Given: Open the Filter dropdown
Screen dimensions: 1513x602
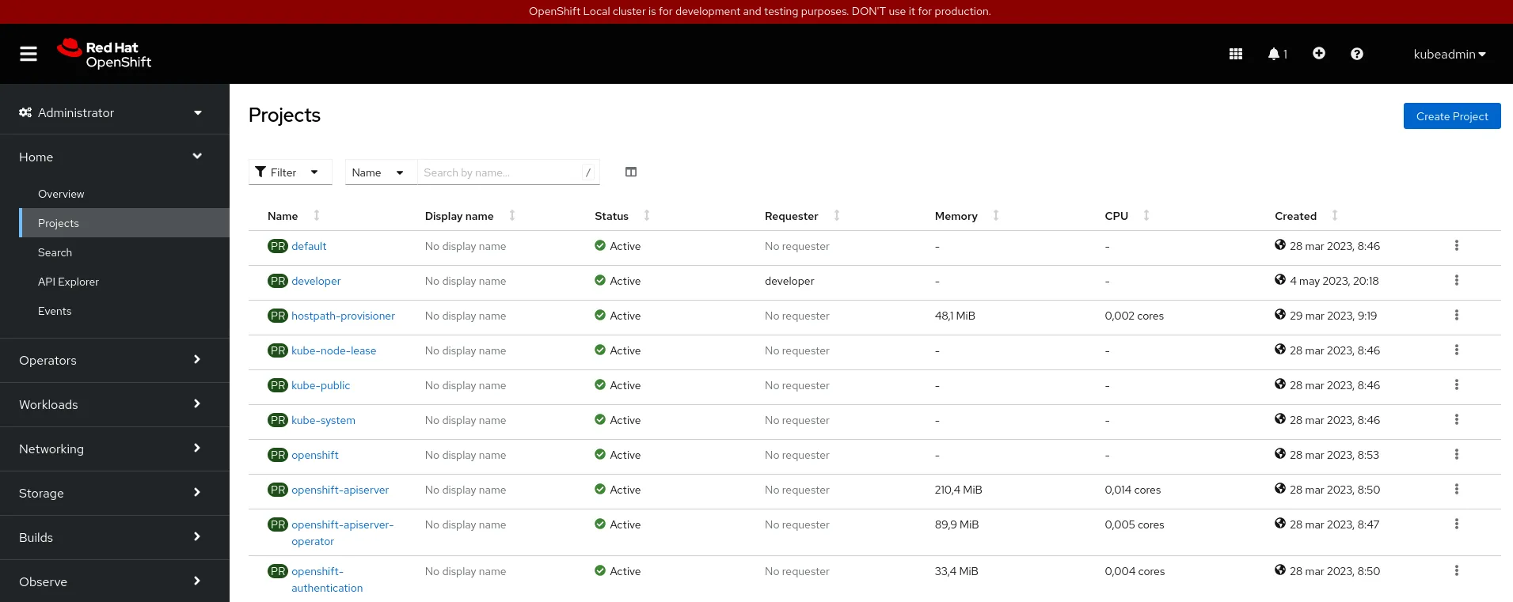Looking at the screenshot, I should [x=290, y=172].
